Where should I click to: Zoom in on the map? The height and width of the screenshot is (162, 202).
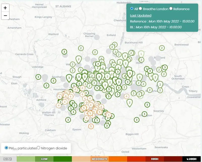5,8
